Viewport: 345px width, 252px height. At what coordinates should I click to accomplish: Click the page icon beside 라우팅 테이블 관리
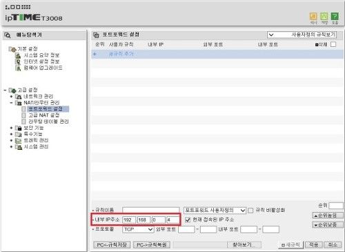pos(23,122)
